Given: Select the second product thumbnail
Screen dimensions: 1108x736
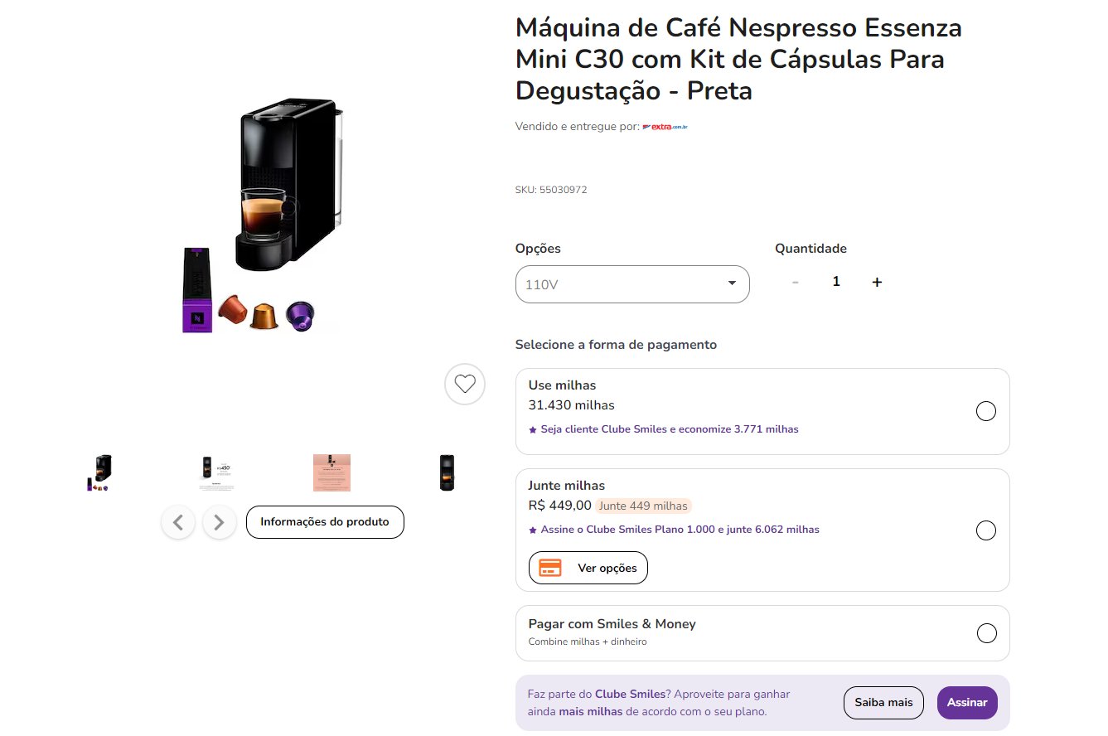Looking at the screenshot, I should (215, 472).
